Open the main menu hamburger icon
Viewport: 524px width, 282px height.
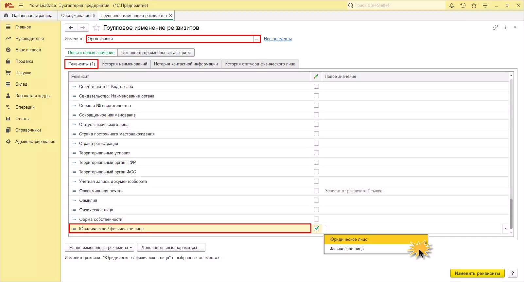(x=21, y=6)
